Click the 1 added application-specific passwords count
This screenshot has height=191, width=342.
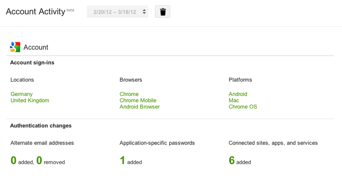131,161
